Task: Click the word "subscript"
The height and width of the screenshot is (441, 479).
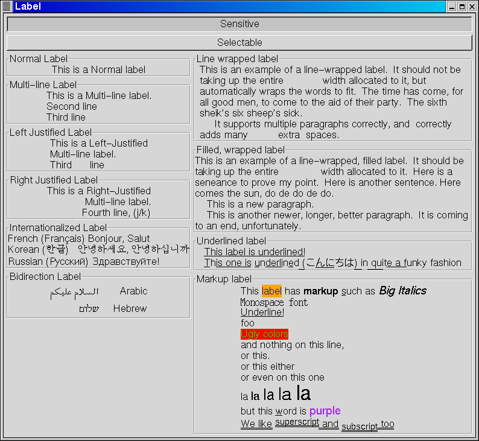Action: point(359,427)
